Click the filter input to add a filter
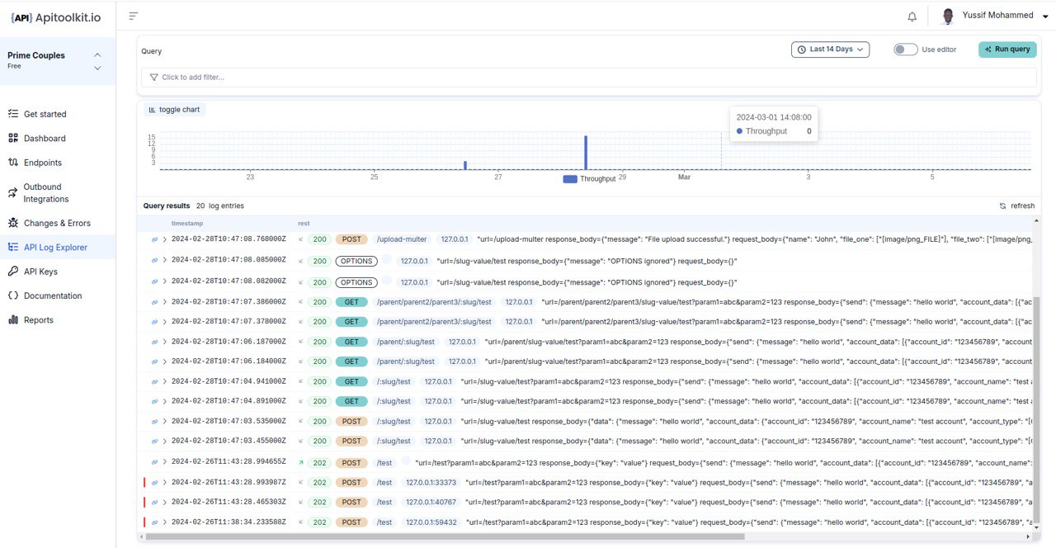1056x548 pixels. pyautogui.click(x=330, y=77)
